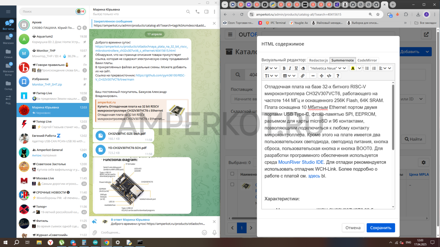Open the Amperkot General chat
The width and height of the screenshot is (440, 247).
[x=53, y=152]
